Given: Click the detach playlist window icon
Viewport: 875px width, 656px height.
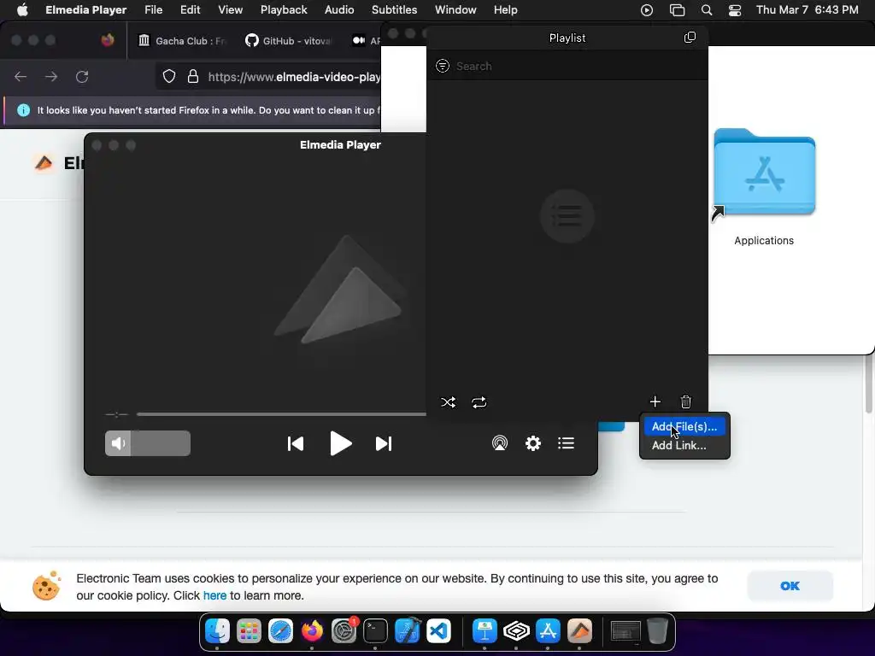Looking at the screenshot, I should 690,38.
